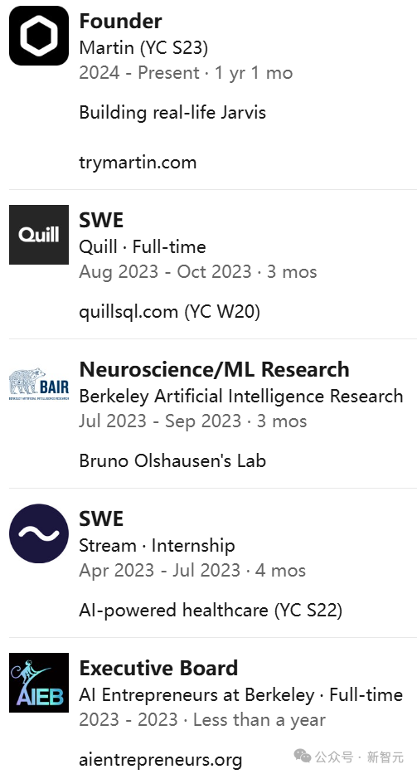The height and width of the screenshot is (774, 417).
Task: Click the BAIR bear logo
Action: tap(39, 383)
